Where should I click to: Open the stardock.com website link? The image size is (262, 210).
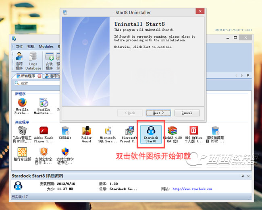click(192, 189)
